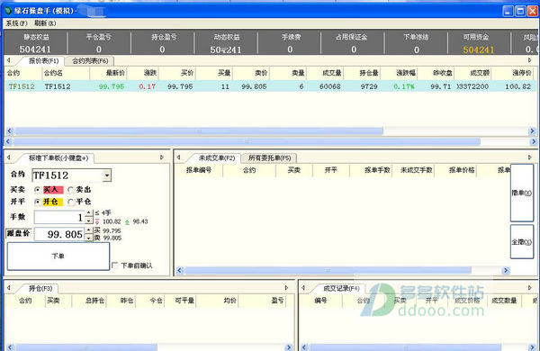Click quote table horizontal scrollbar thumb
540x351 pixels.
[199, 130]
